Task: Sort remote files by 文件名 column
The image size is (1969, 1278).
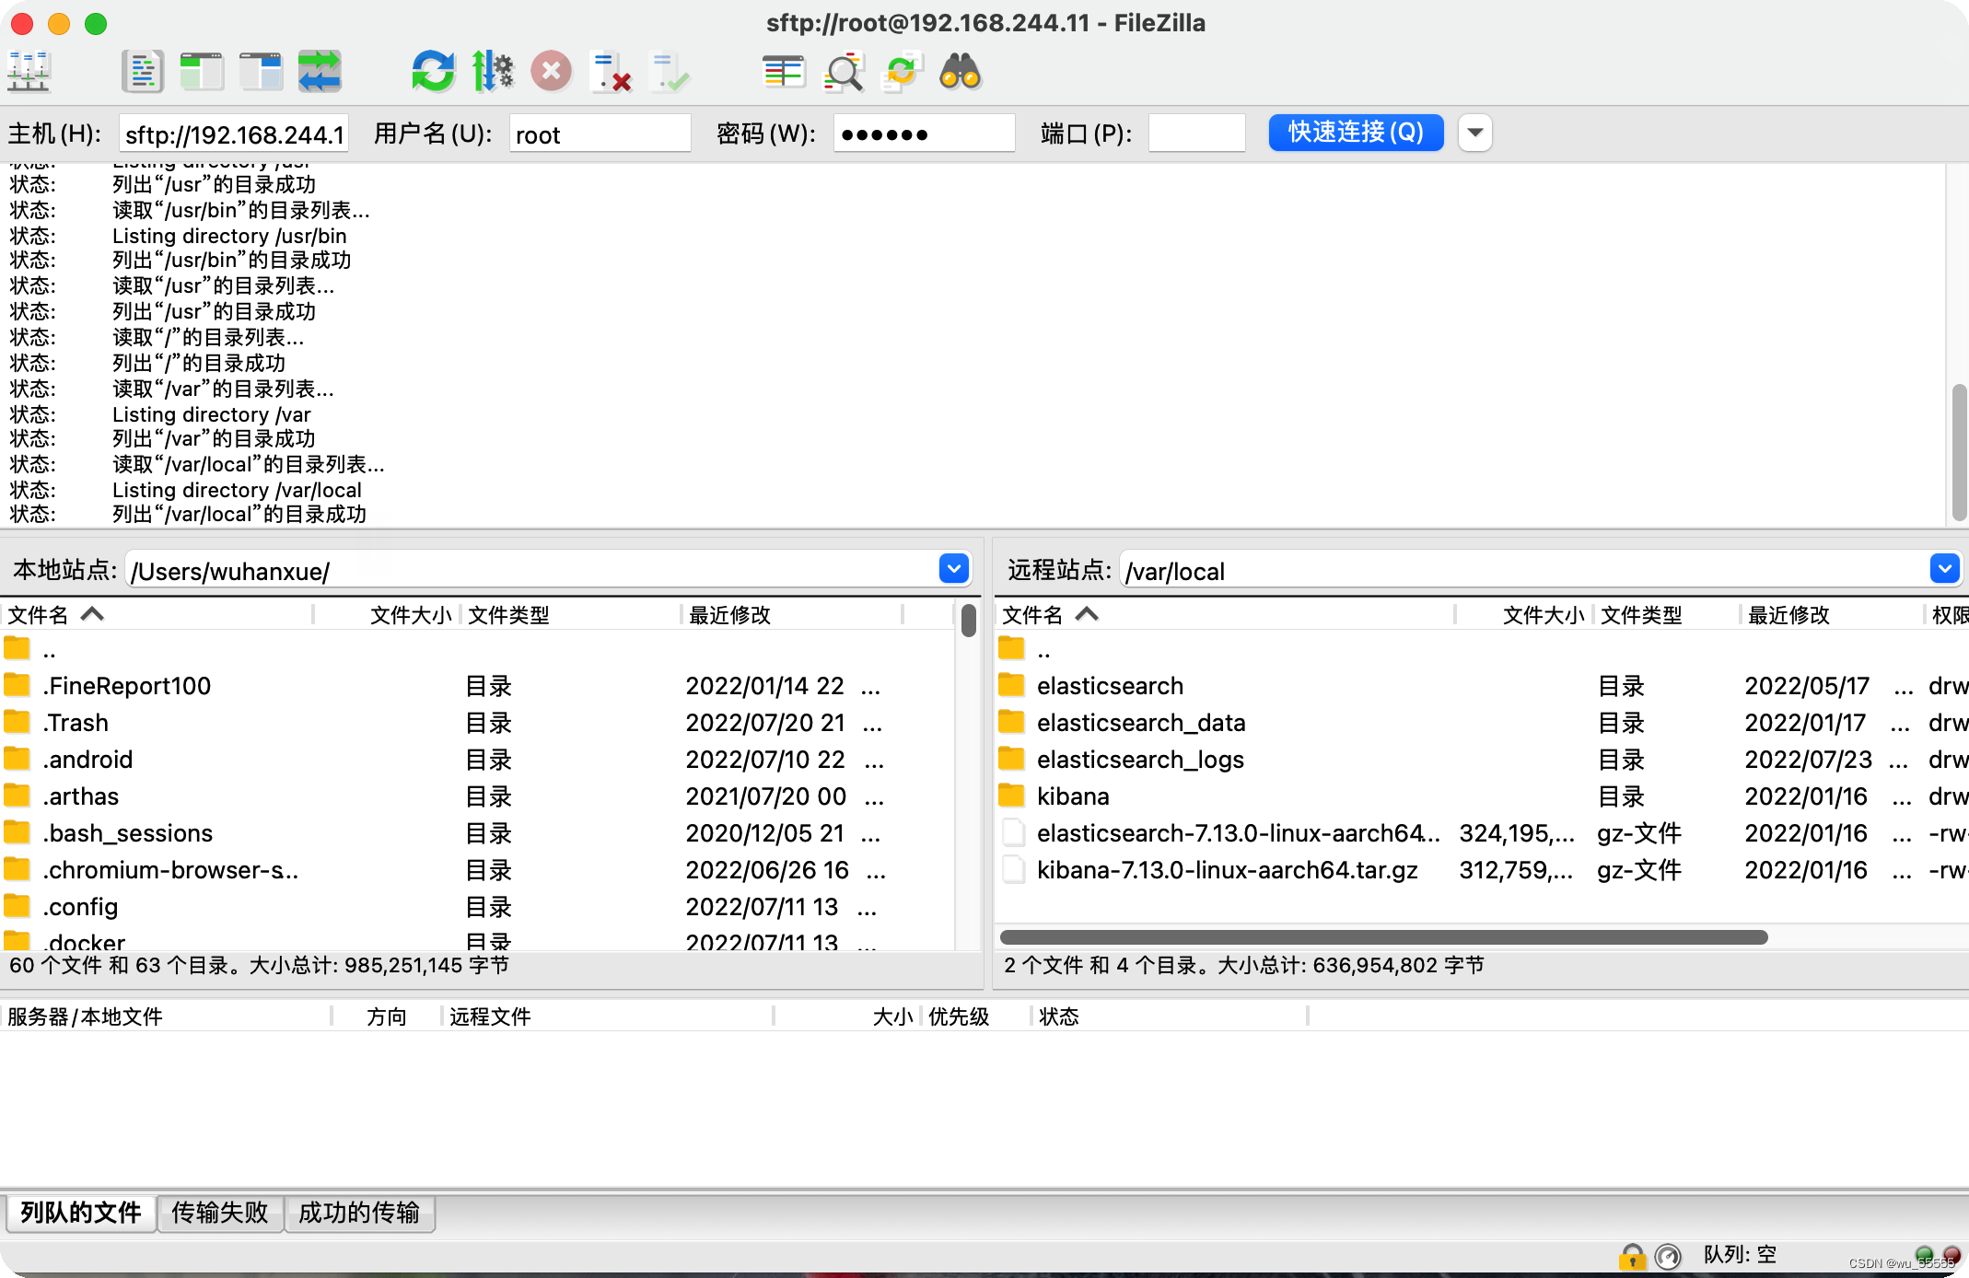Action: (x=1225, y=614)
